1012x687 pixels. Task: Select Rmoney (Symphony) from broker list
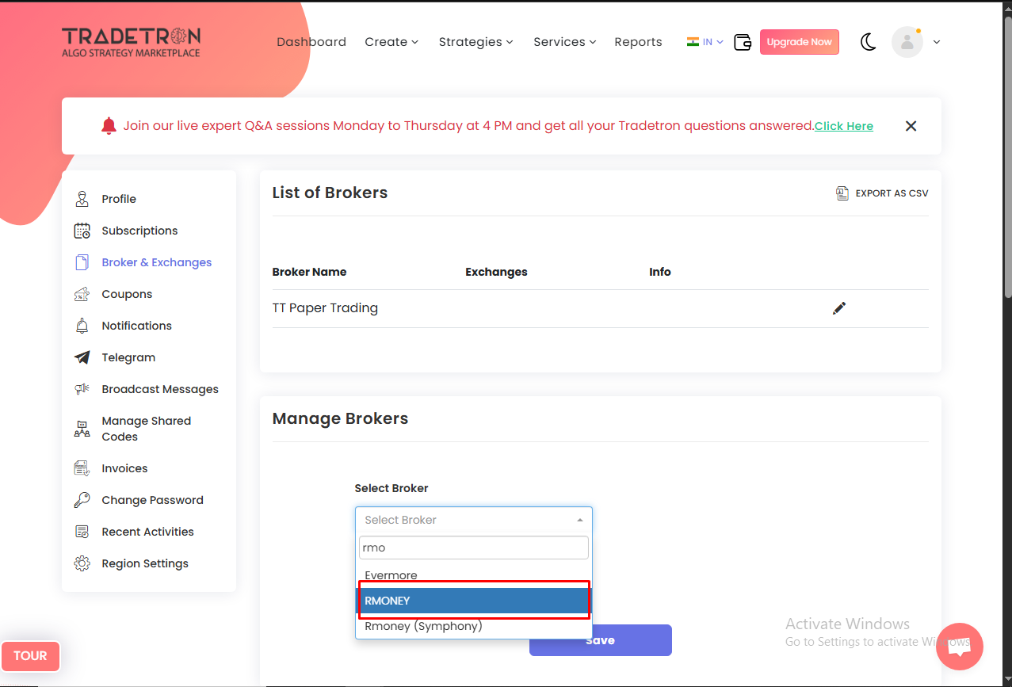click(423, 626)
